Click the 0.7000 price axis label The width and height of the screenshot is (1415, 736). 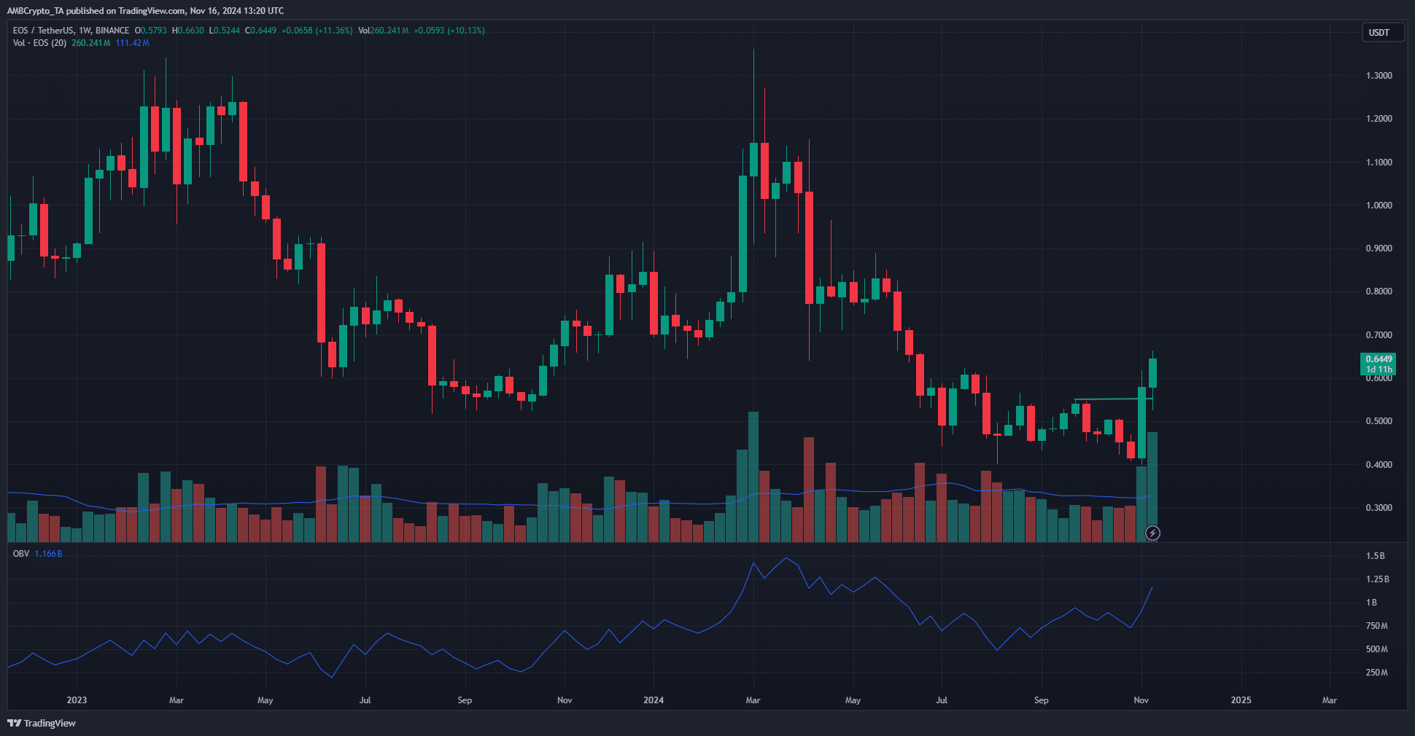coord(1379,335)
